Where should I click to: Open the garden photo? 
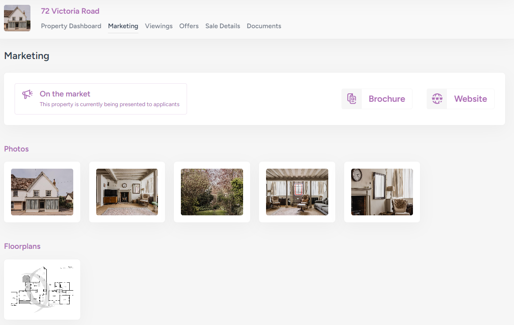point(212,192)
